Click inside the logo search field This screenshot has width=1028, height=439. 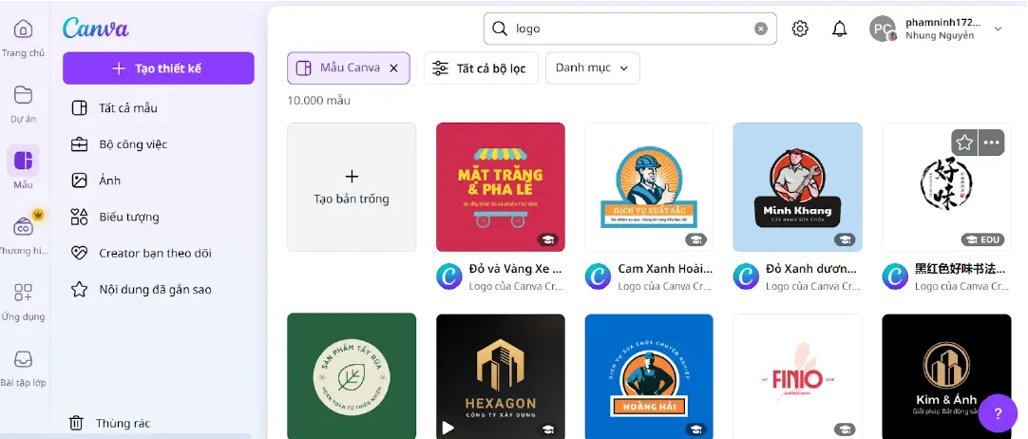(630, 29)
